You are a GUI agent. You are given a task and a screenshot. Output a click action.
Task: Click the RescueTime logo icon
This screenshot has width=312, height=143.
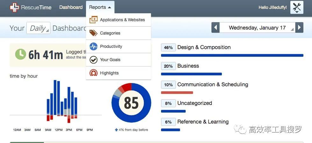pos(15,8)
